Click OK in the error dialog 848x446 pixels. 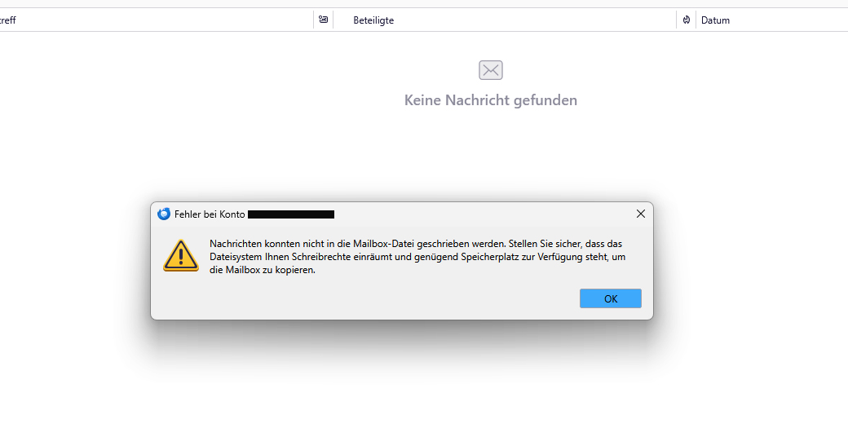click(x=611, y=298)
